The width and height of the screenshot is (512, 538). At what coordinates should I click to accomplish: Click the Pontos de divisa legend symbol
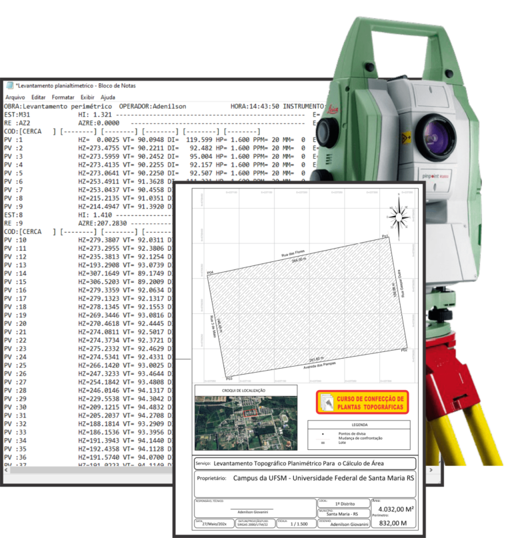click(323, 432)
